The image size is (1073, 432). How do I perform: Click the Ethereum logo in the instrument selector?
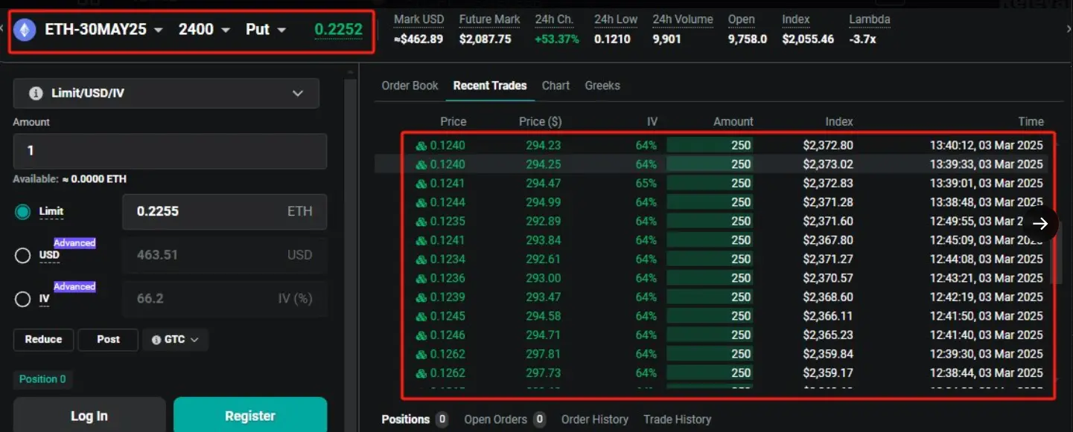point(26,29)
